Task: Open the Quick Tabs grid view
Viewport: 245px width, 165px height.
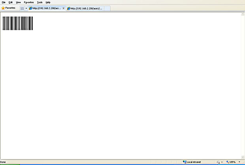Action: [x=22, y=8]
